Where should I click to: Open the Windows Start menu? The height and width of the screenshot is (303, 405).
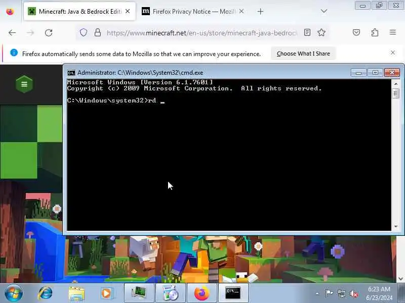tap(14, 293)
